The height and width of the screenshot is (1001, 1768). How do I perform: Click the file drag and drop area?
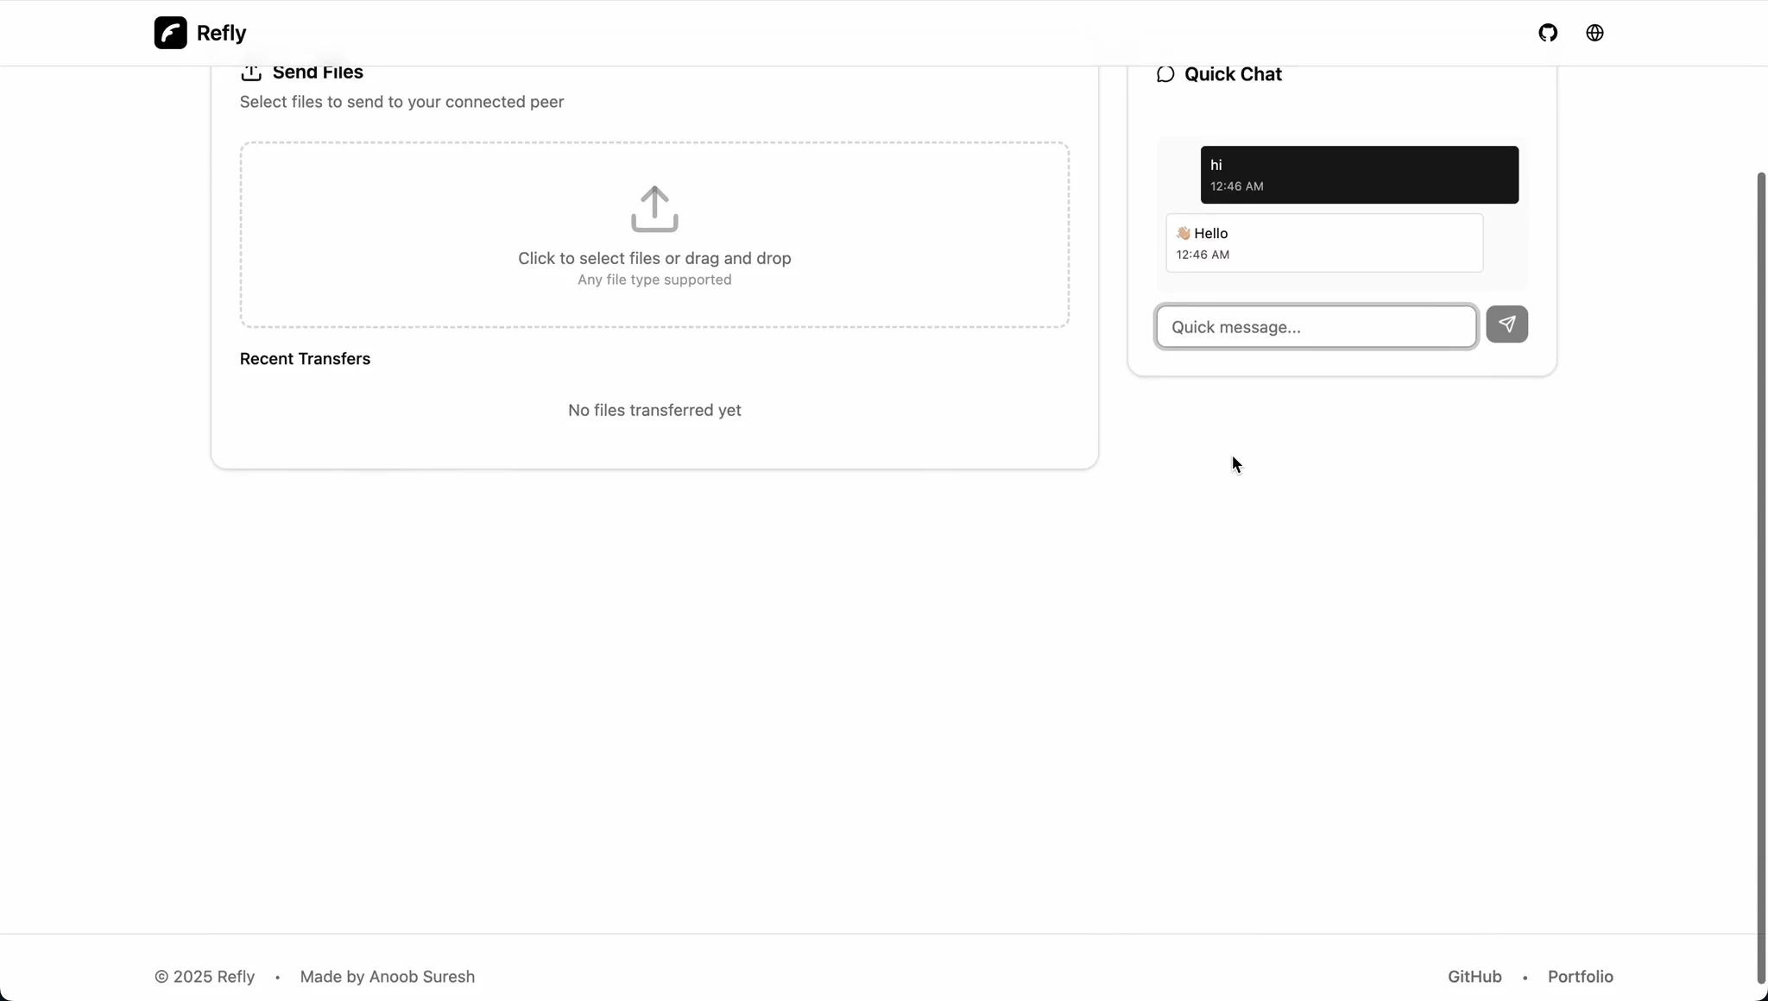654,234
